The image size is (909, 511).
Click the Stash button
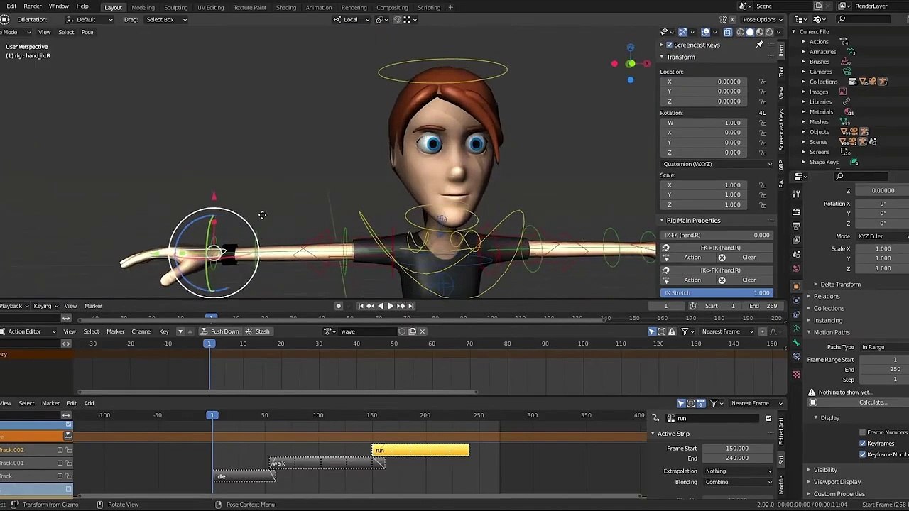258,331
